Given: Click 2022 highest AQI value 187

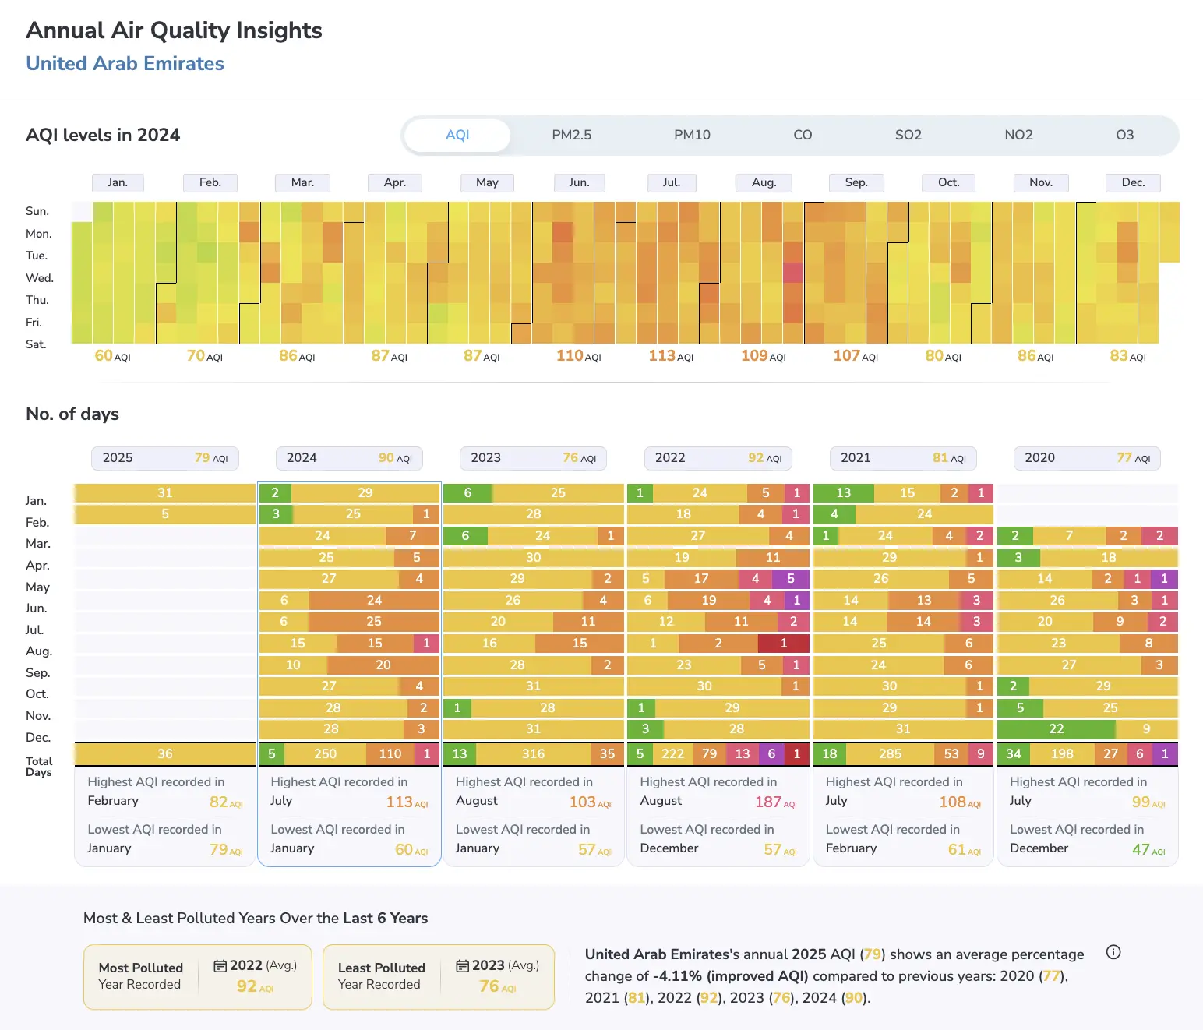Looking at the screenshot, I should point(776,802).
